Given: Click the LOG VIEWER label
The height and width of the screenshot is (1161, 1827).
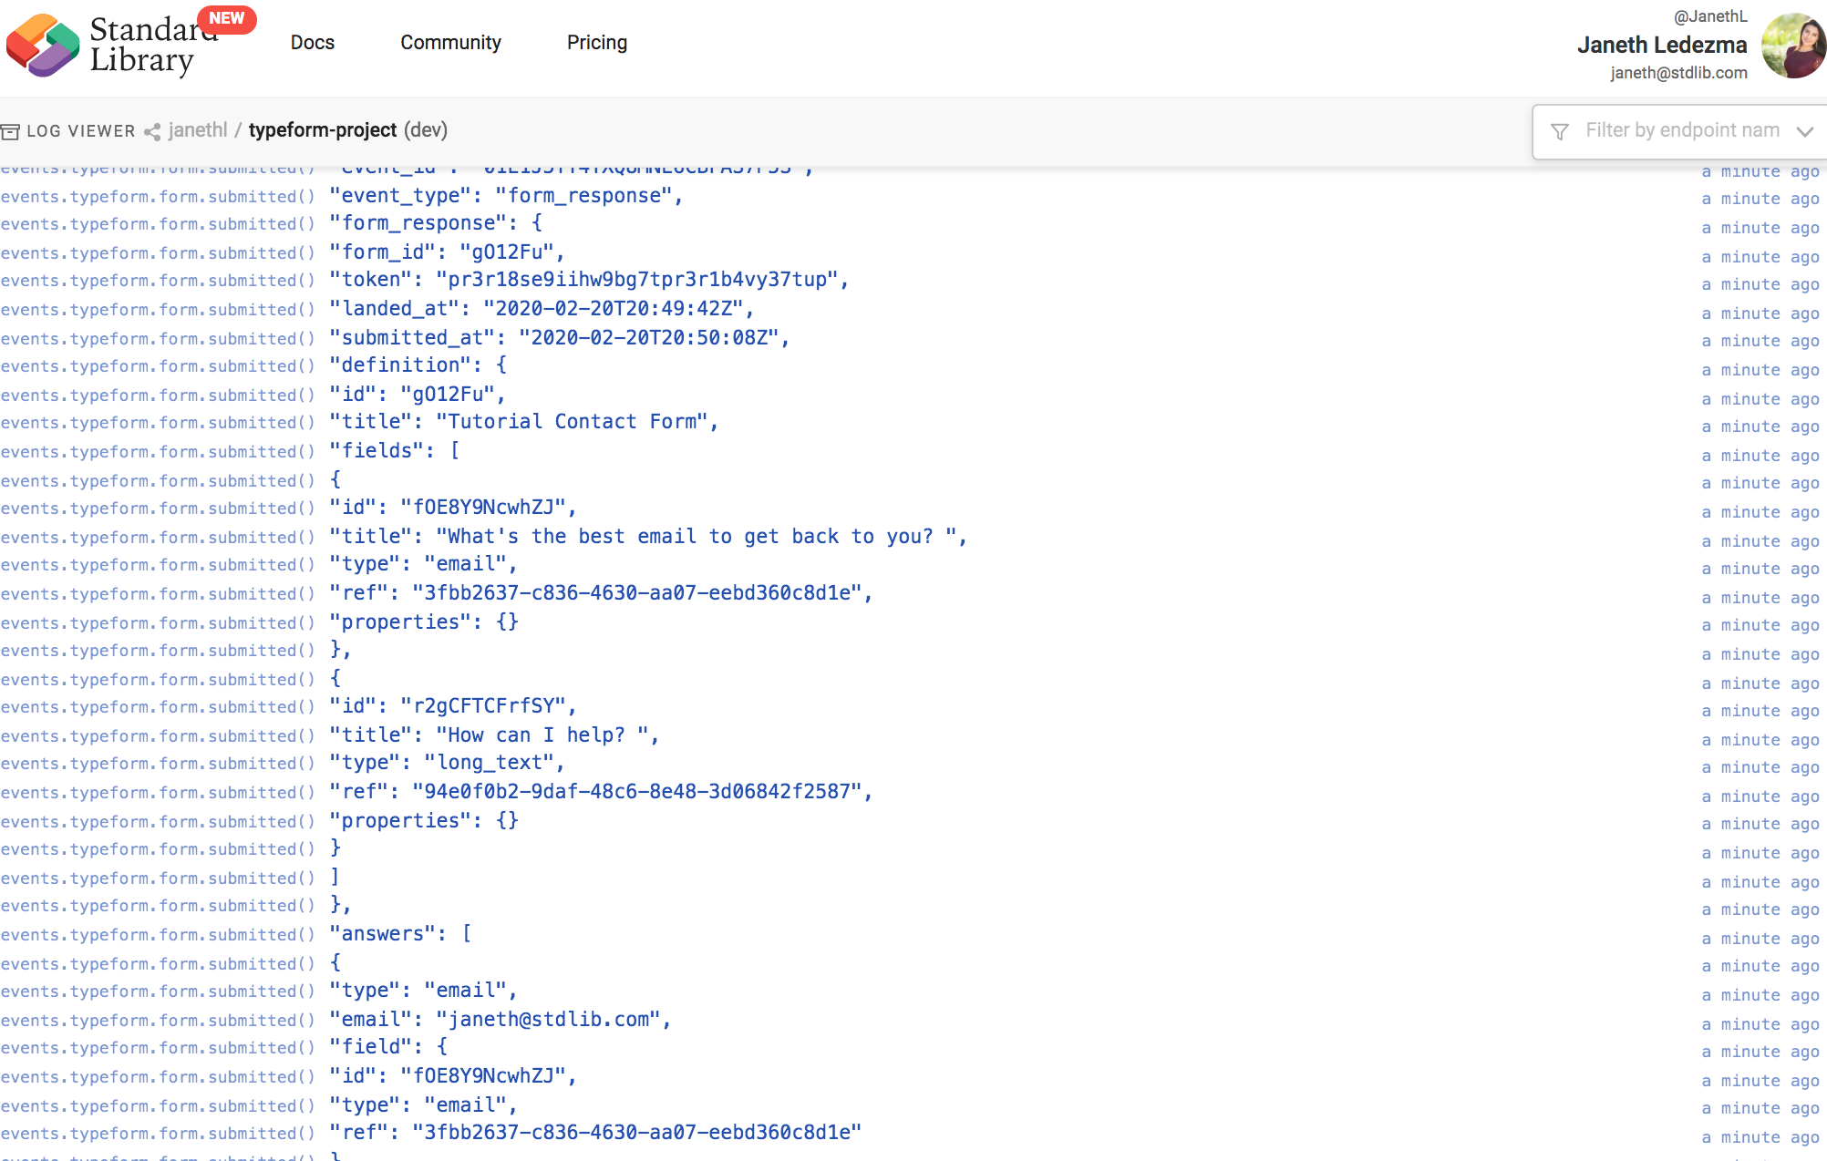Looking at the screenshot, I should click(81, 131).
